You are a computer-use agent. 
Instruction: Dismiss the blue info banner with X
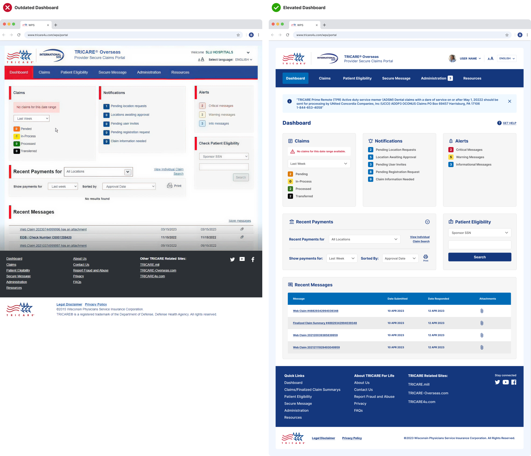(509, 101)
